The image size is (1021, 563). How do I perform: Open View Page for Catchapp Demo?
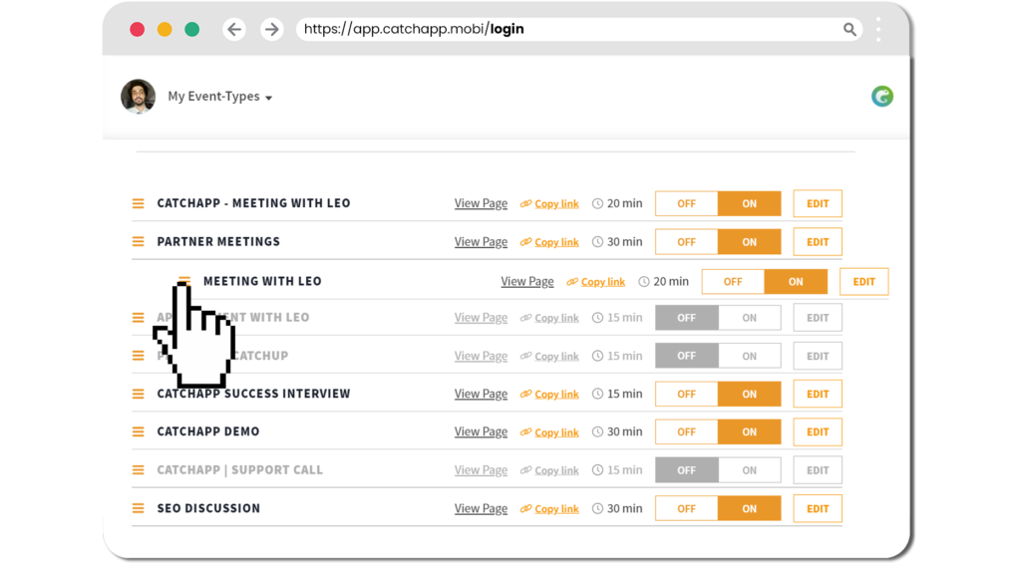click(x=481, y=431)
